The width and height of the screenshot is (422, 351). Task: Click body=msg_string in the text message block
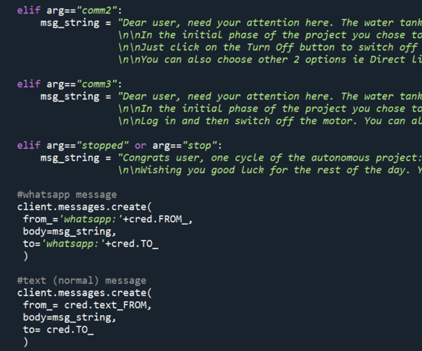(70, 318)
